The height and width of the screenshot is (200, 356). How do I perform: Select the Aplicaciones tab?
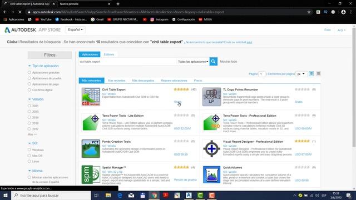pos(90,54)
